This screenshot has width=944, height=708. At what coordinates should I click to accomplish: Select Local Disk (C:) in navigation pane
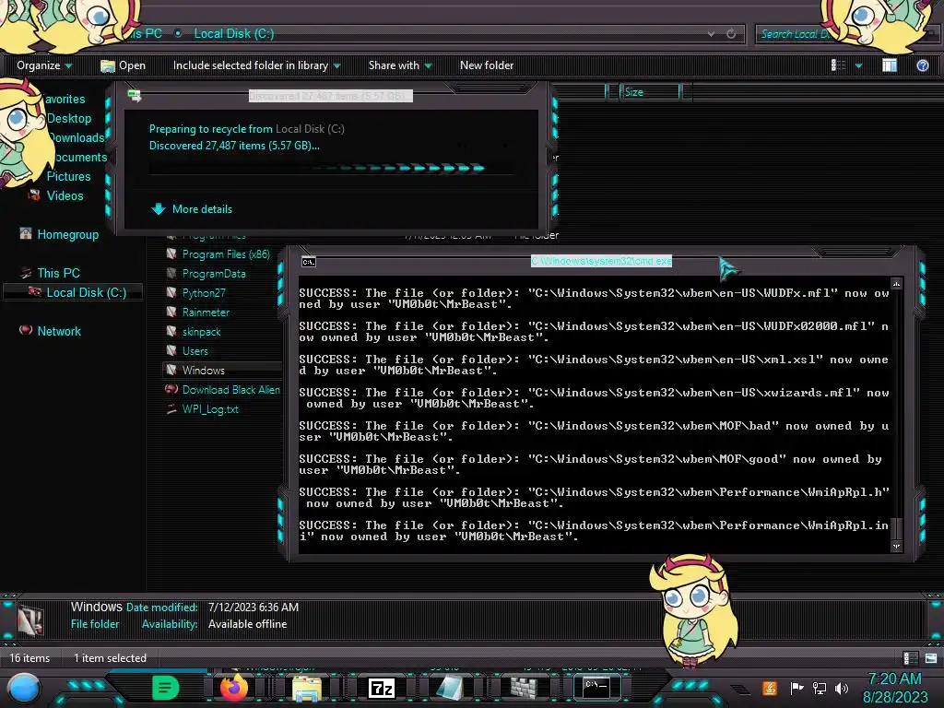pyautogui.click(x=86, y=292)
